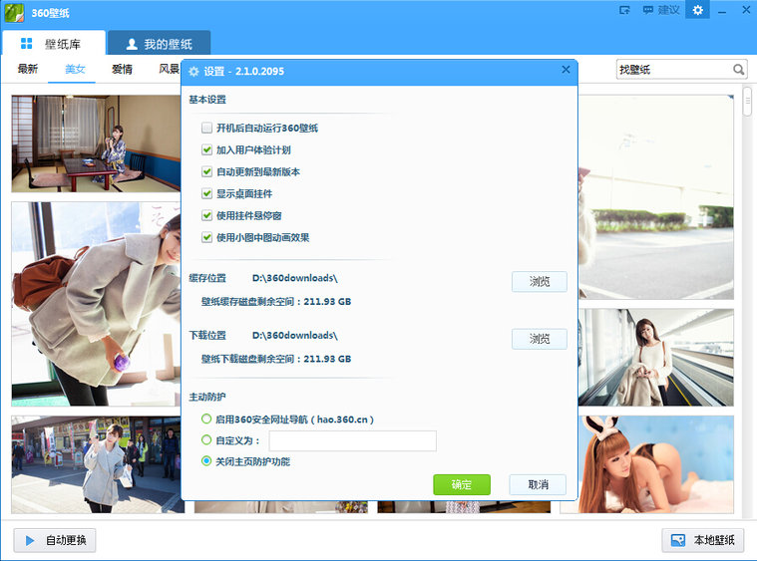Toggle 自动更新到最新版本 checkbox
The width and height of the screenshot is (757, 561).
tap(206, 171)
